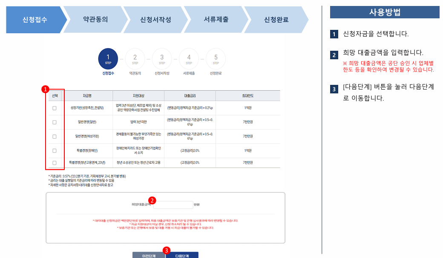
Task: Check the 성장기반(성장촉진,컨설팅) fund checkbox
Action: [54, 107]
